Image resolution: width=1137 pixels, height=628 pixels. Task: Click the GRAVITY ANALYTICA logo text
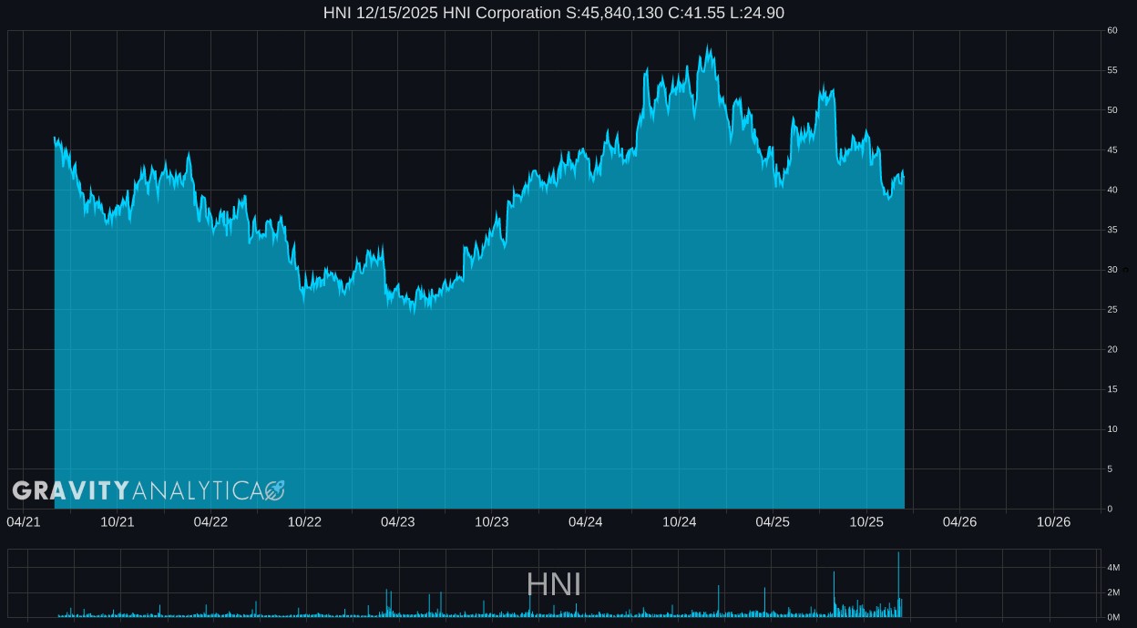click(138, 490)
